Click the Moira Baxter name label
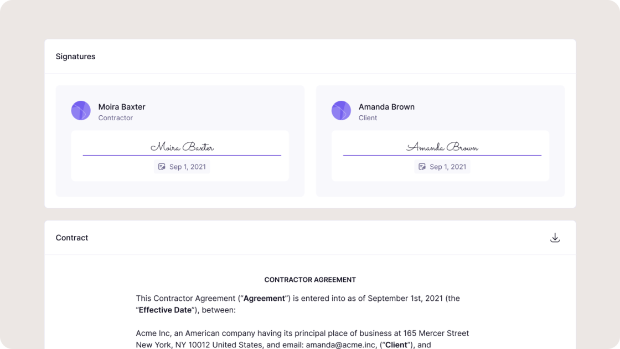This screenshot has height=349, width=620. pyautogui.click(x=122, y=106)
